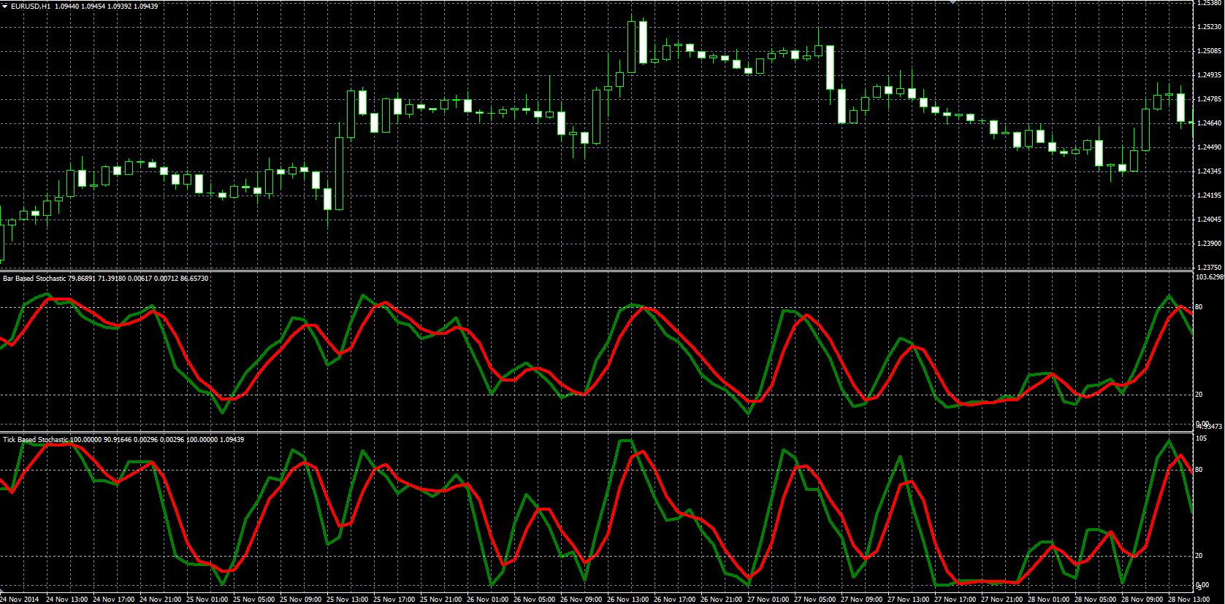The image size is (1225, 604).
Task: Click the 28 Nov 13:00 time label
Action: (1188, 600)
